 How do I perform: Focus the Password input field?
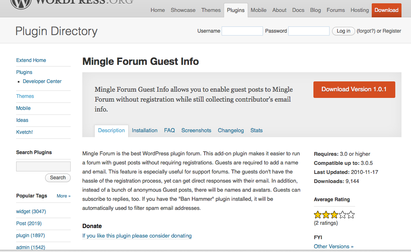[309, 31]
